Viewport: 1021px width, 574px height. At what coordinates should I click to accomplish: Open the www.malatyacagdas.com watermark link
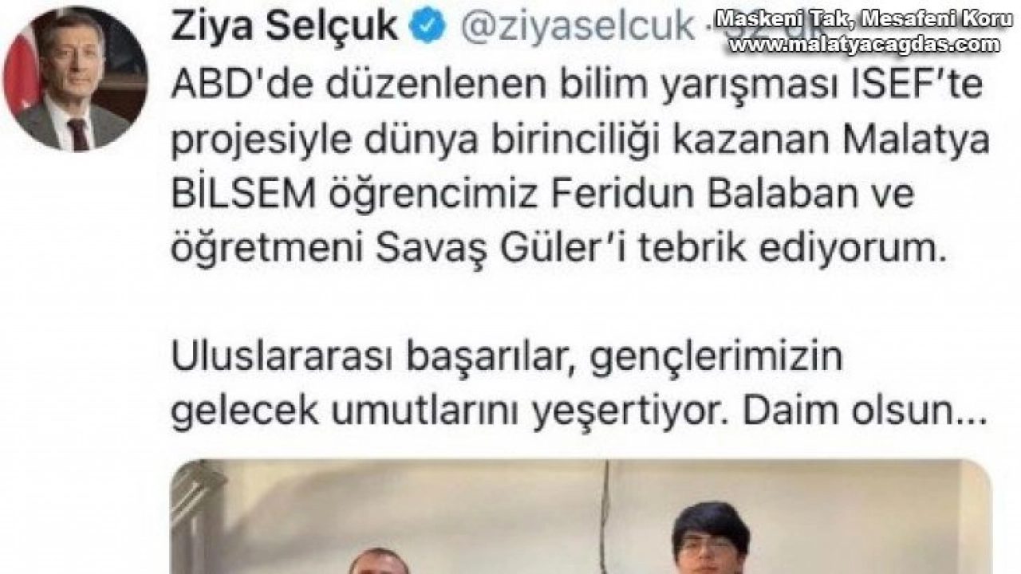(x=863, y=45)
